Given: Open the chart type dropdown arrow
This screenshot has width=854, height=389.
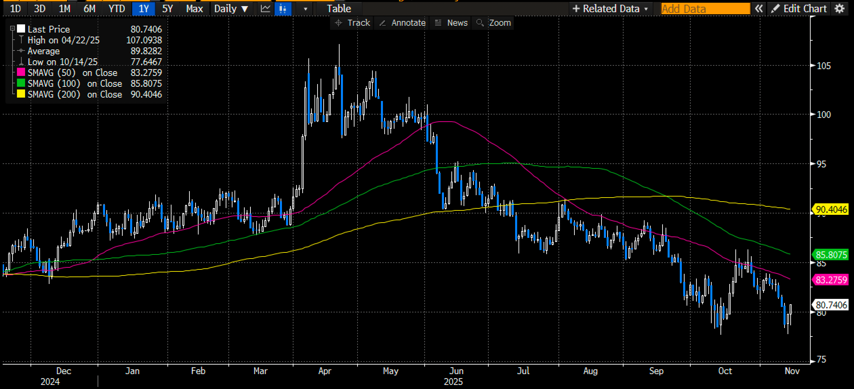Looking at the screenshot, I should point(305,9).
